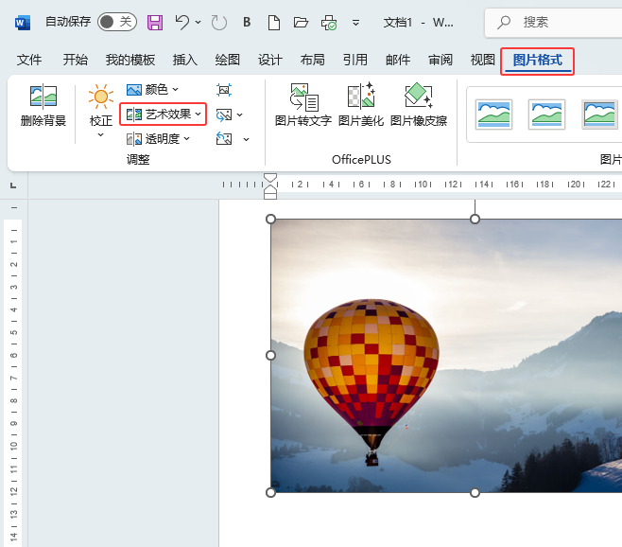Viewport: 622px width, 547px height.
Task: Click the Word application icon
Action: pyautogui.click(x=23, y=23)
